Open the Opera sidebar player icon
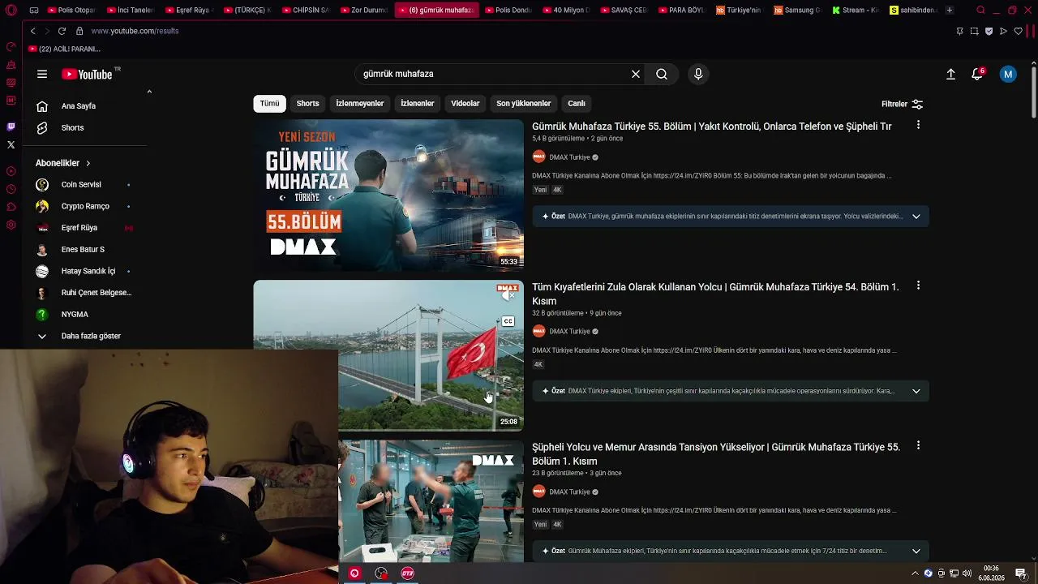 coord(11,171)
